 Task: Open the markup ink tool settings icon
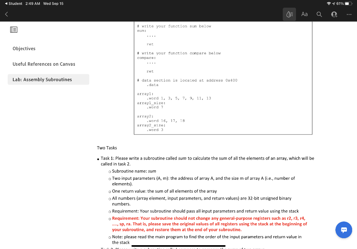point(289,14)
